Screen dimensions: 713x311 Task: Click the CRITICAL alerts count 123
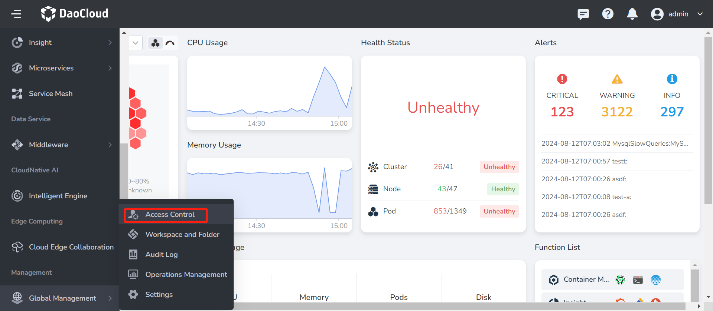(x=562, y=112)
